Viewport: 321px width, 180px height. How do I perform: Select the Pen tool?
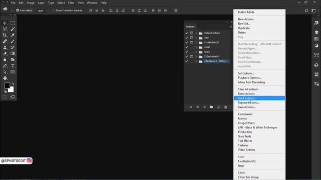click(x=5, y=65)
